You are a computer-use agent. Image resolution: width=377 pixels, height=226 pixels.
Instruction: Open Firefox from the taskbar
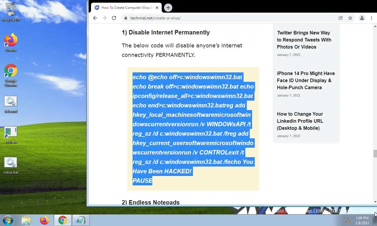pos(44,220)
